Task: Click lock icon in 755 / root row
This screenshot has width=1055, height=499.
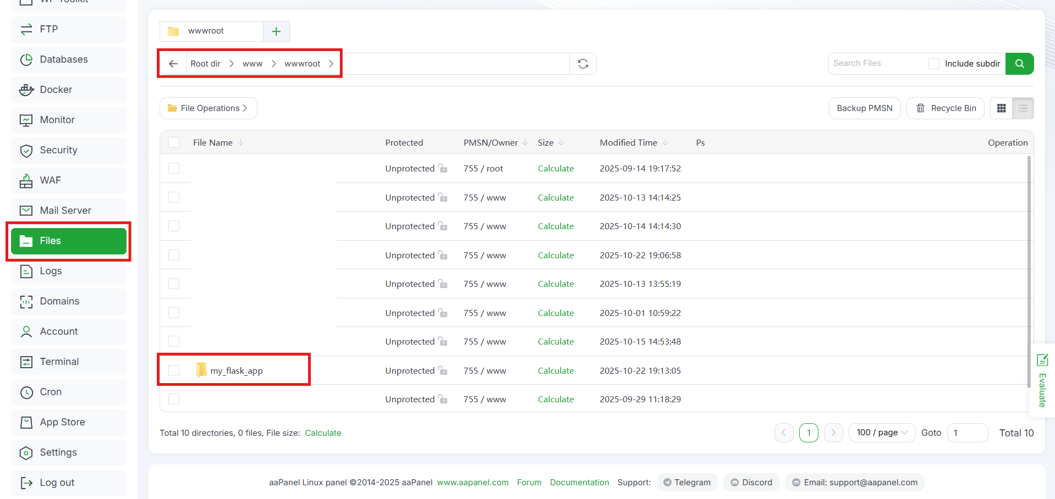Action: coord(443,168)
